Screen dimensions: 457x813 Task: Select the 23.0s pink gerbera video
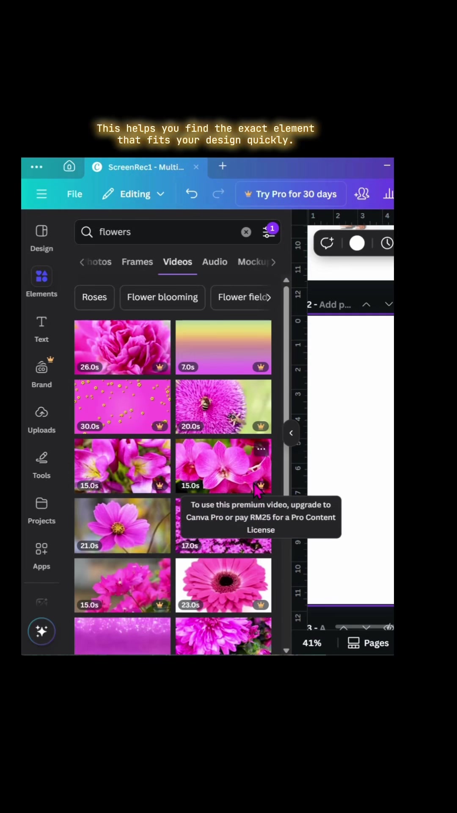pos(223,585)
